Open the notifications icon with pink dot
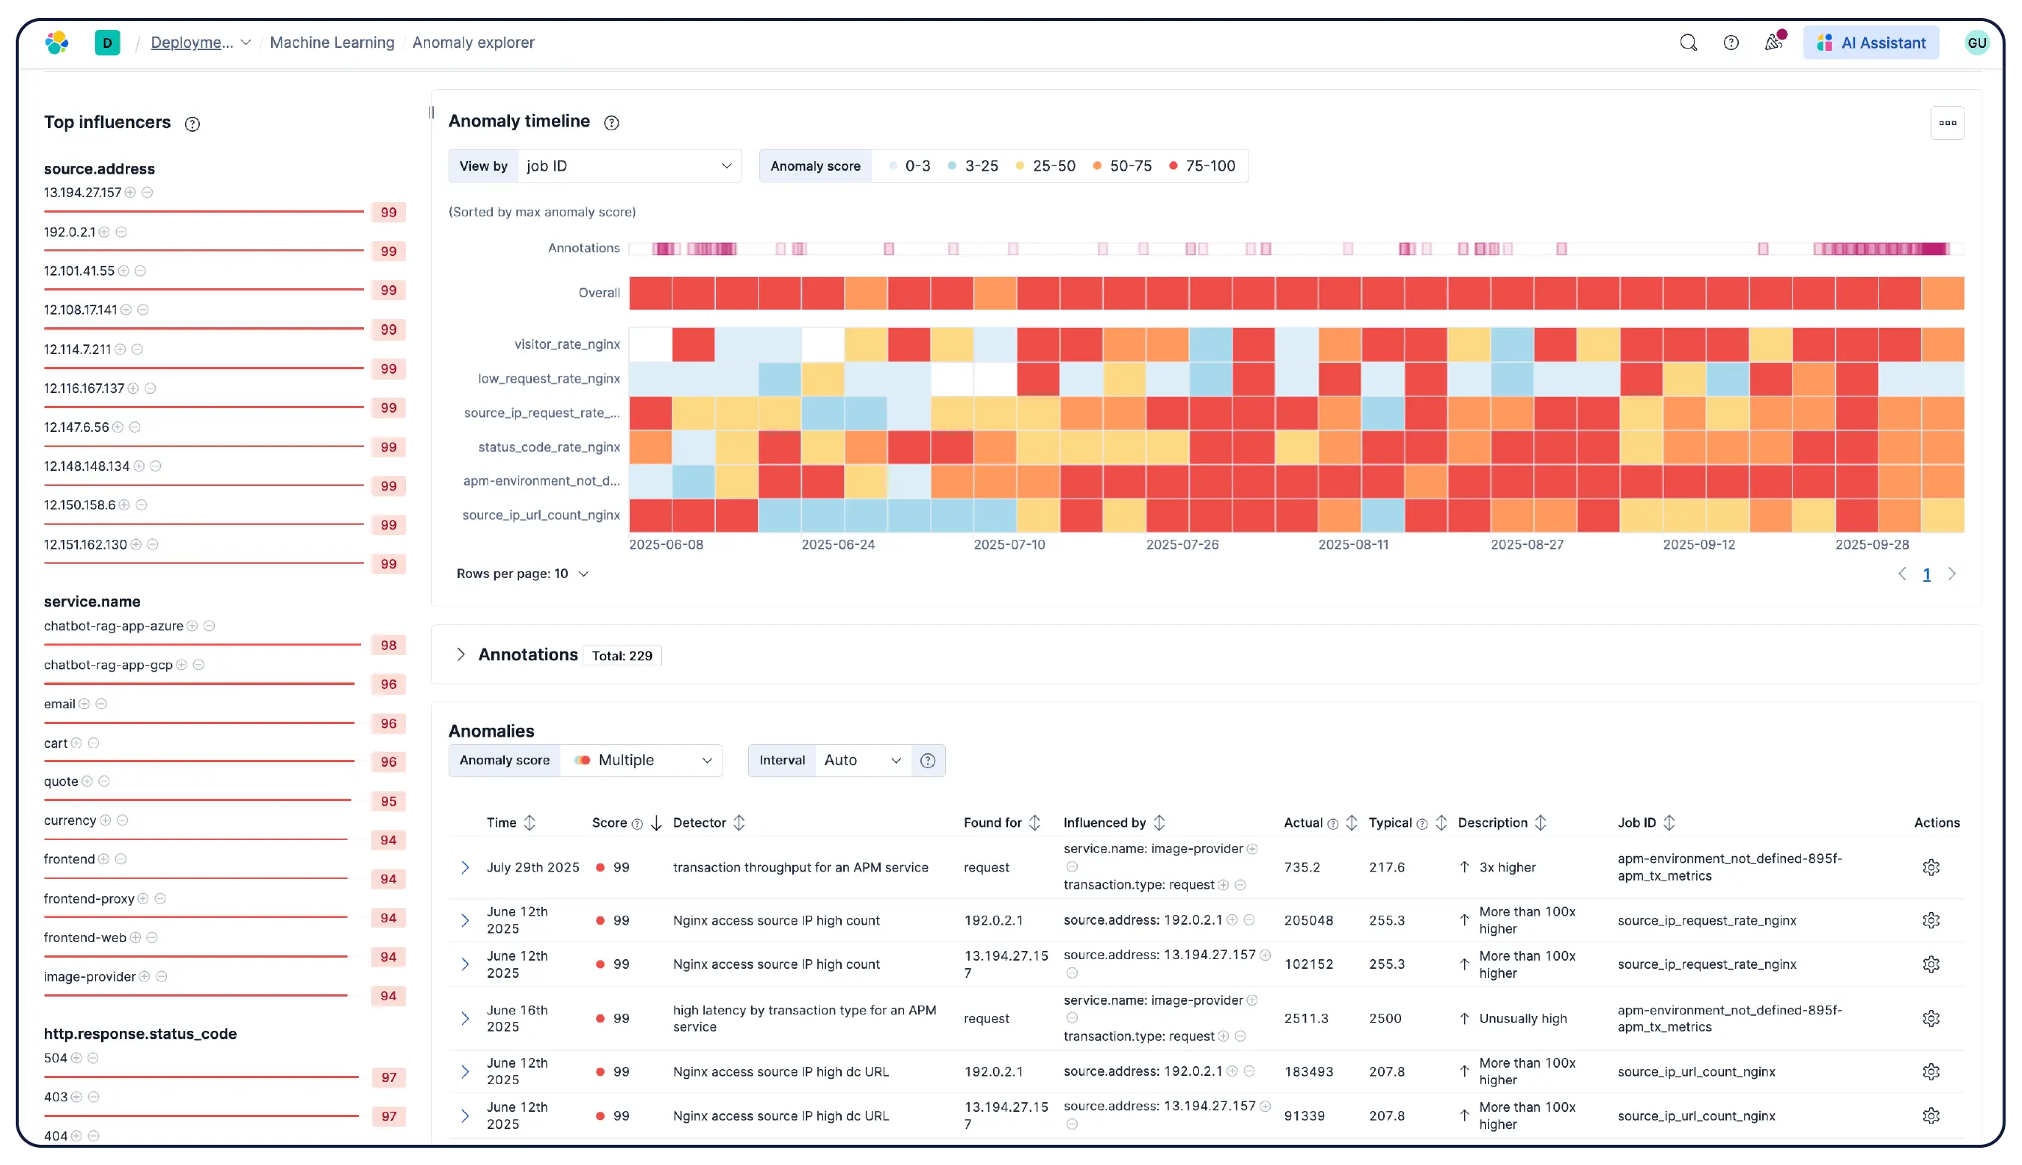 1773,43
